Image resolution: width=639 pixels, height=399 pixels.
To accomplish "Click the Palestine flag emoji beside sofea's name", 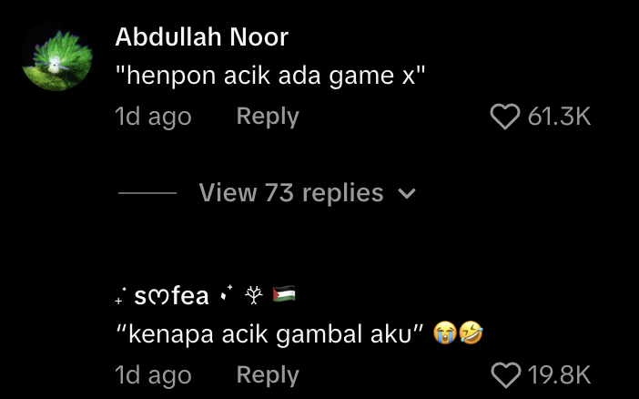I will click(284, 294).
